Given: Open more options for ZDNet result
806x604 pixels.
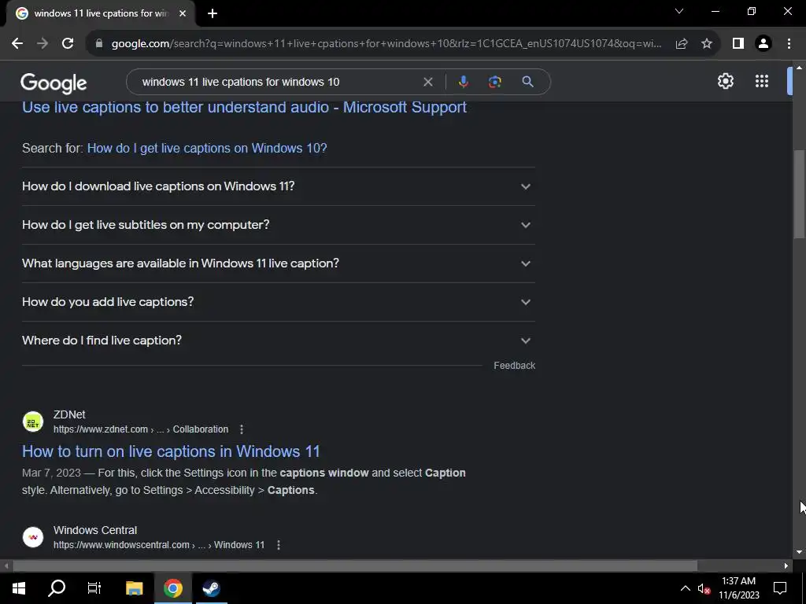Looking at the screenshot, I should pyautogui.click(x=242, y=429).
